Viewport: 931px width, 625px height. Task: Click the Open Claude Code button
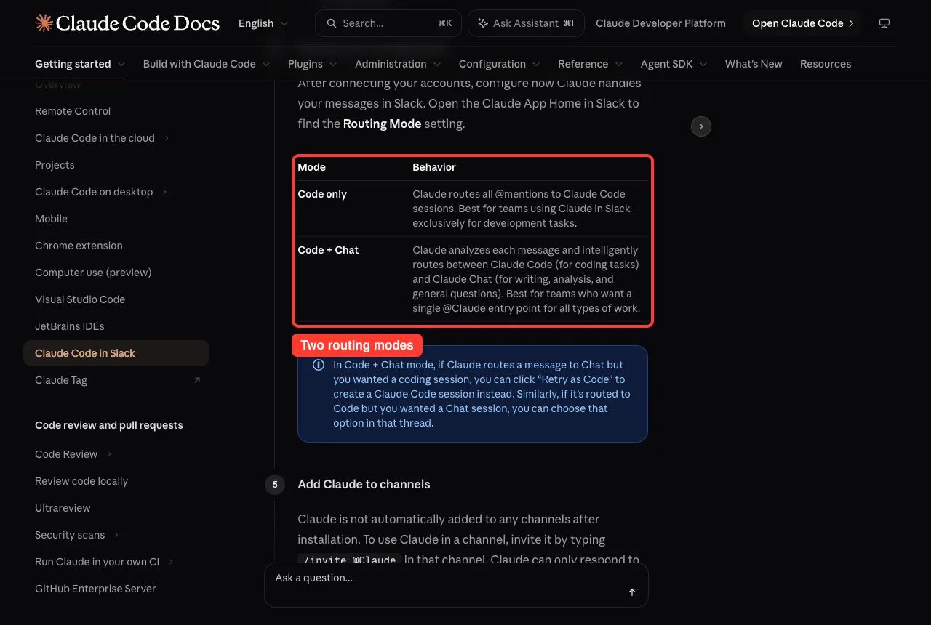point(802,23)
